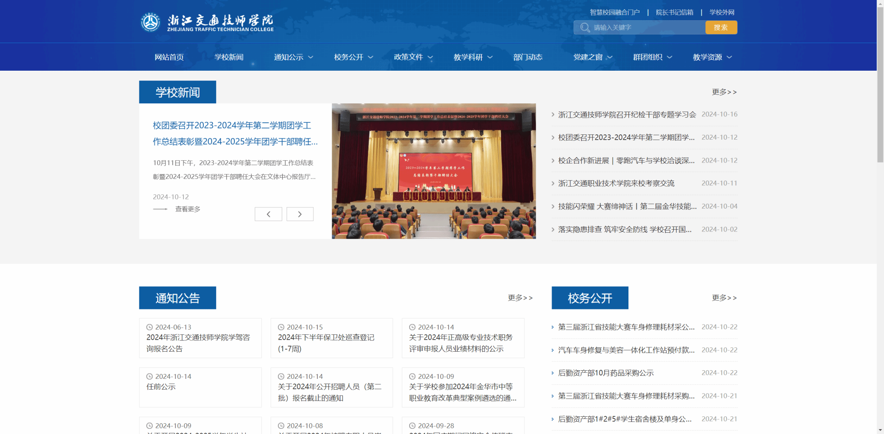
Task: Open notice 关于2024年正高级专业技术职务评审
Action: pyautogui.click(x=461, y=343)
